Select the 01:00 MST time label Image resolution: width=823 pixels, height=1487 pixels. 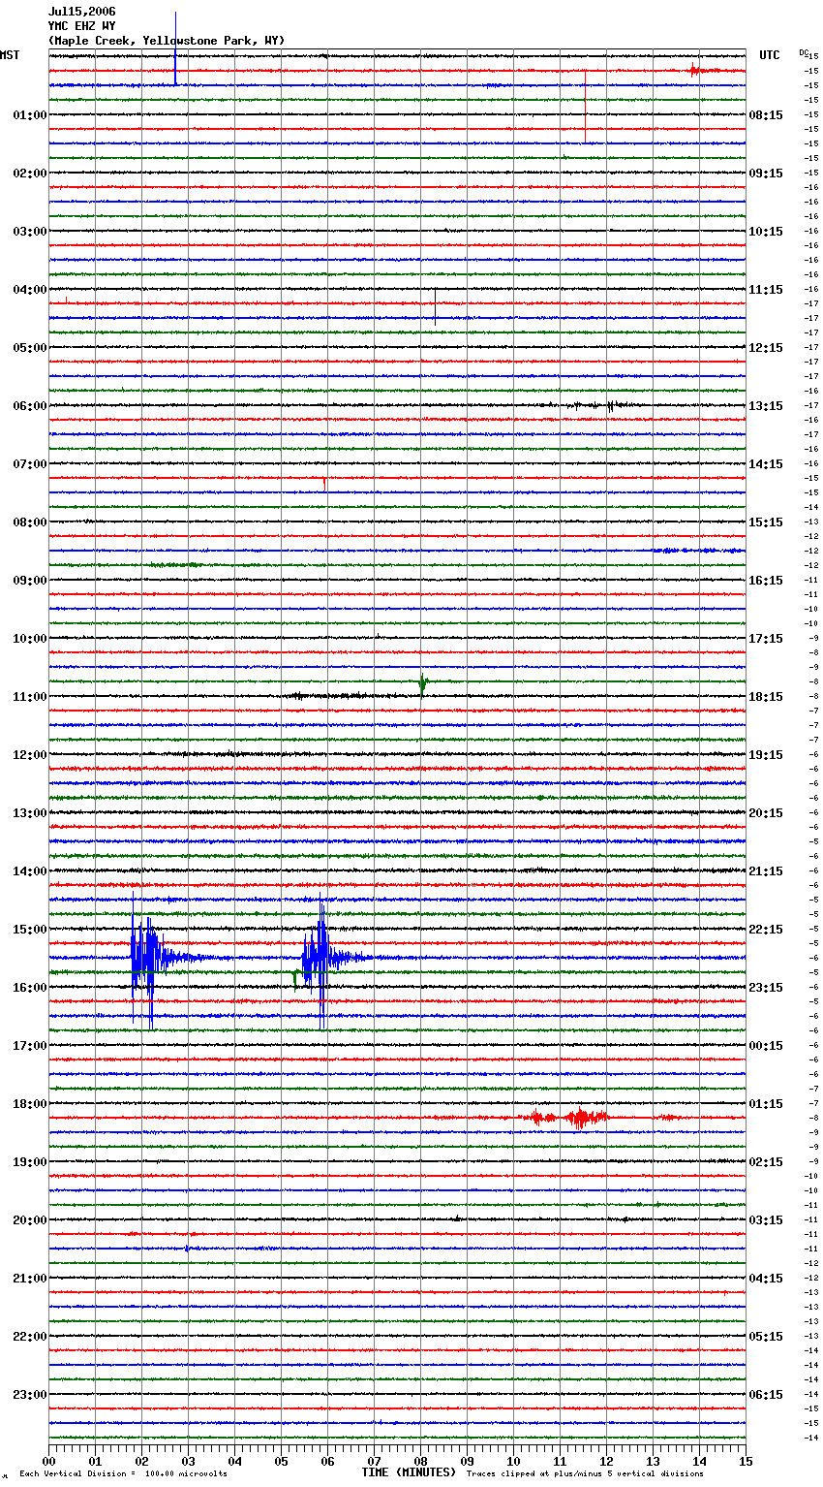(30, 115)
